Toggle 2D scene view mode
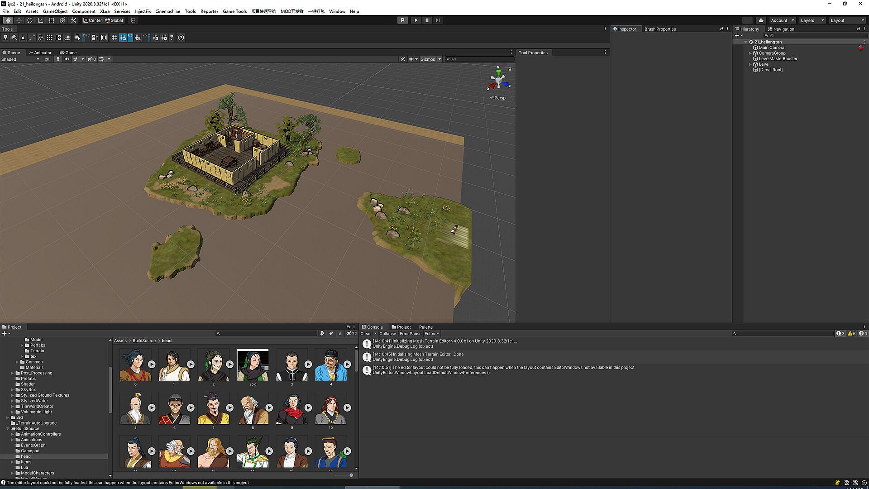The width and height of the screenshot is (869, 489). (47, 59)
